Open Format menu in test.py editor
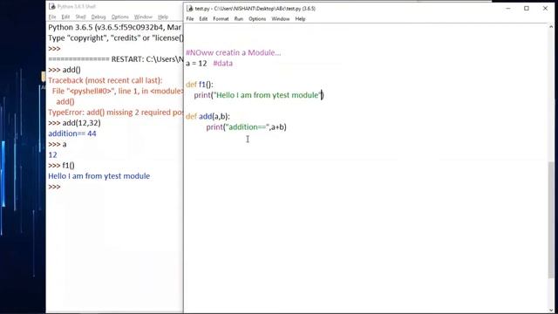 pos(221,19)
